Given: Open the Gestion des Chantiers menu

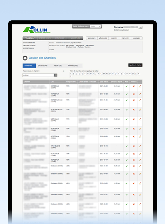Looking at the screenshot, I should click(x=30, y=38).
